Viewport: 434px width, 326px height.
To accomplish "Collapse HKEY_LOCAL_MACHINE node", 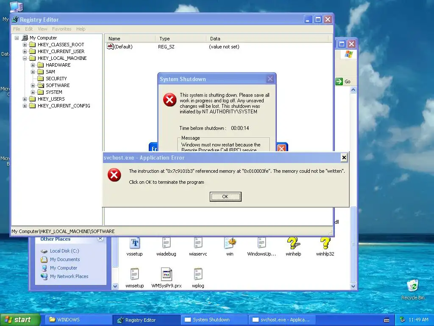I will point(25,58).
